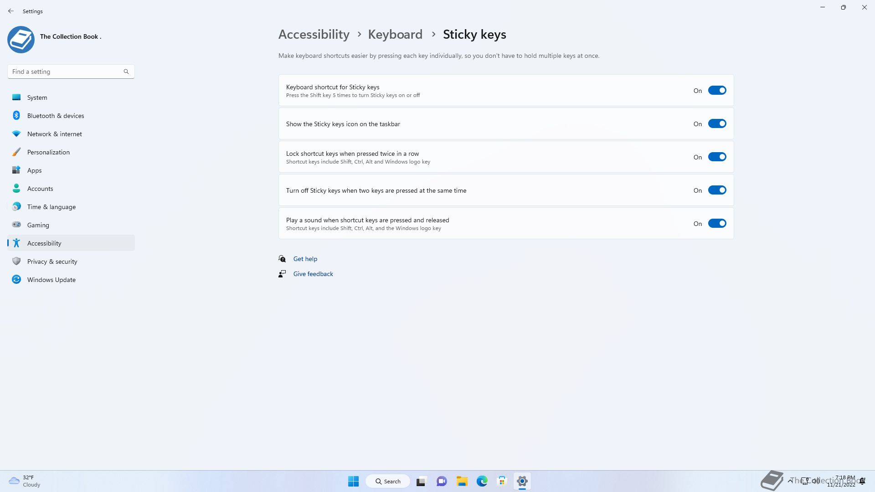This screenshot has height=492, width=875.
Task: Click the Windows Update sync icon
Action: pos(16,280)
